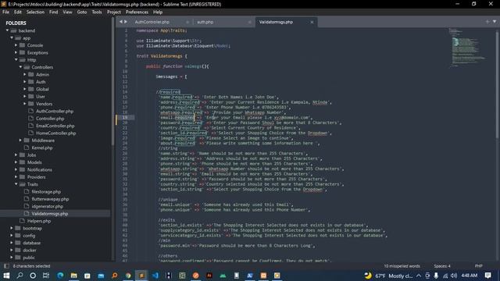Open the Project menu
Image resolution: width=500 pixels, height=281 pixels.
114,12
